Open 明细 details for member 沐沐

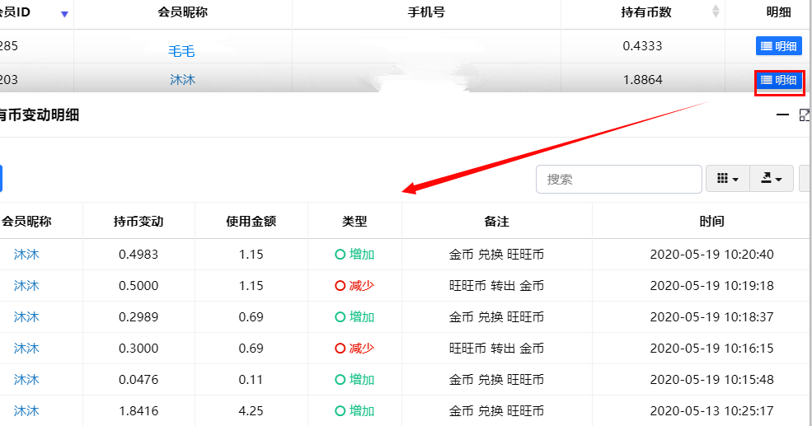tap(779, 80)
